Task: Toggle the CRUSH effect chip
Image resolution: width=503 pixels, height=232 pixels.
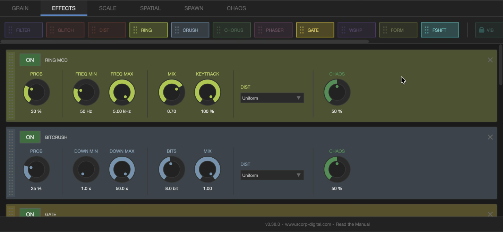Action: point(190,30)
